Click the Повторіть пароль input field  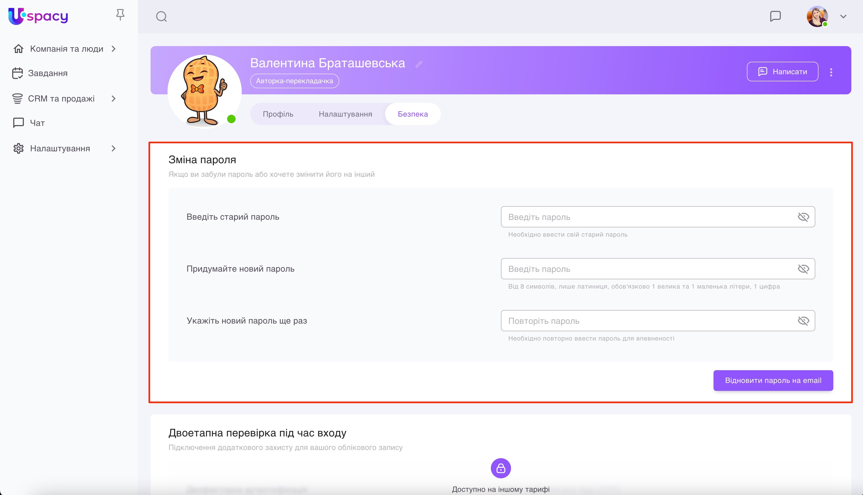(646, 321)
